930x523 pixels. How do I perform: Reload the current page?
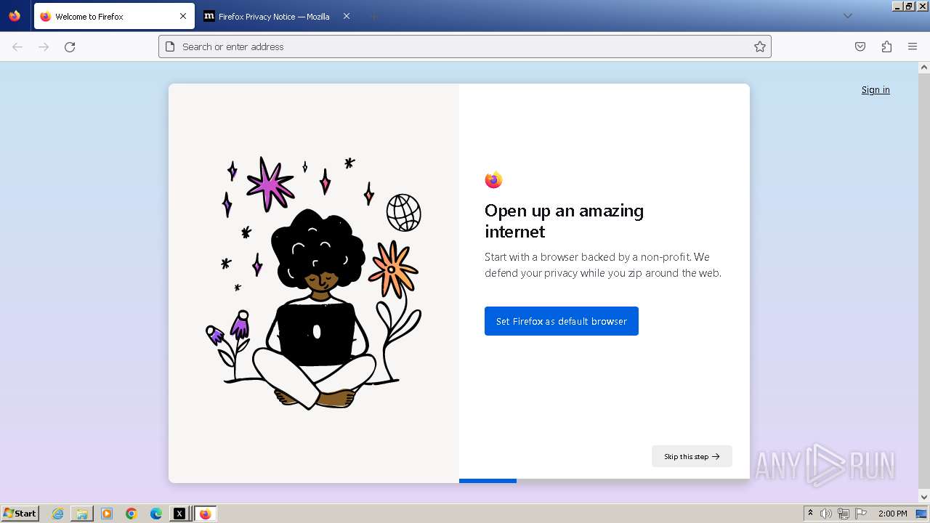coord(70,46)
